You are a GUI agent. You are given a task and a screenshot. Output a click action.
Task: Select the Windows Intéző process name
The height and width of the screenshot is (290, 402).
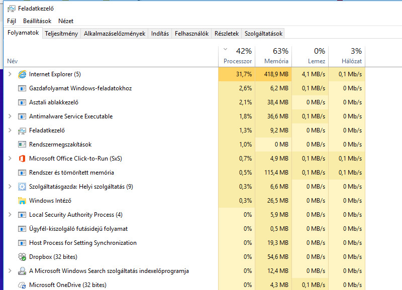pyautogui.click(x=50, y=201)
